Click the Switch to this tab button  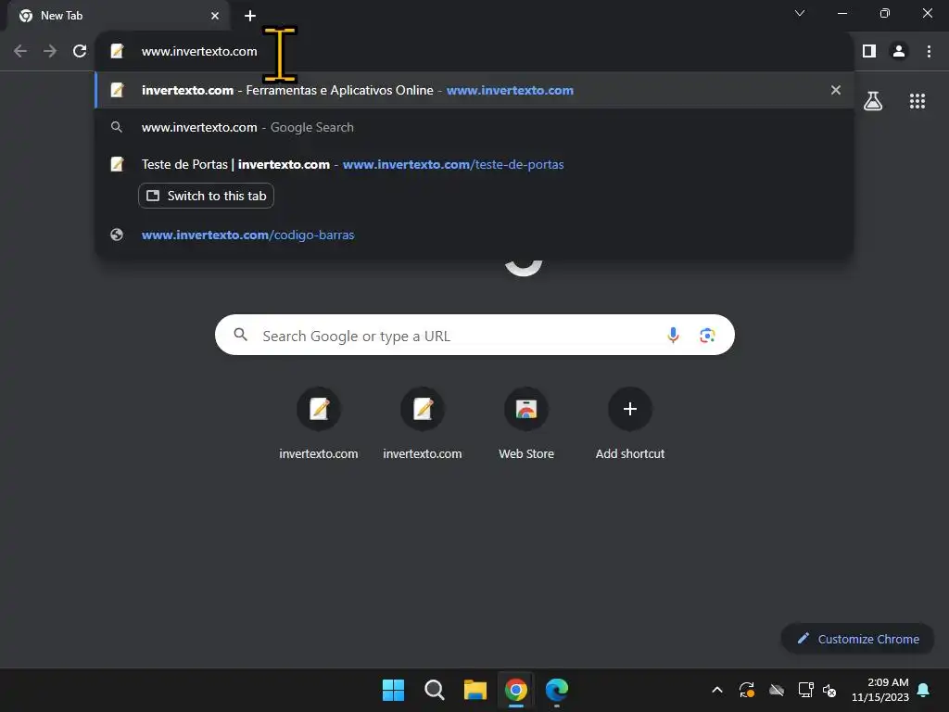[207, 196]
